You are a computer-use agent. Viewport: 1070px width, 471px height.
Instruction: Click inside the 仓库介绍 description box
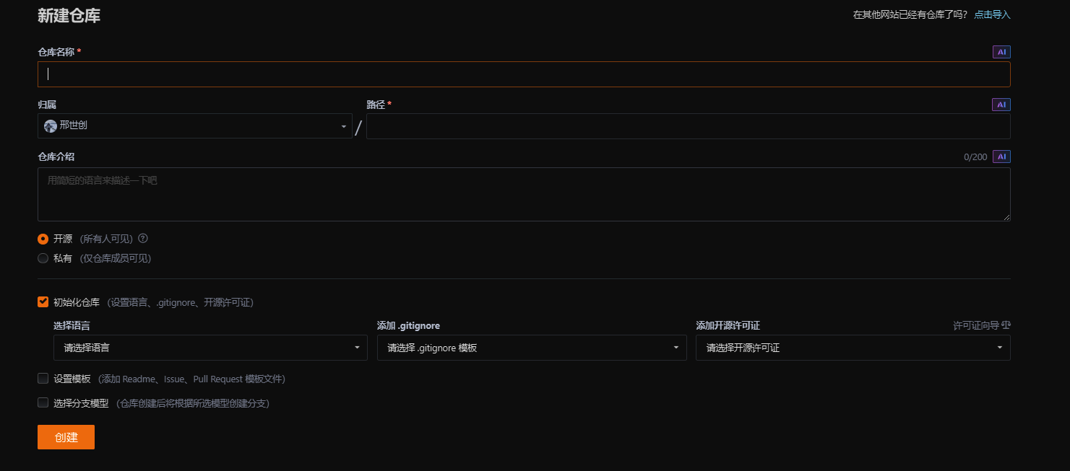pyautogui.click(x=523, y=193)
